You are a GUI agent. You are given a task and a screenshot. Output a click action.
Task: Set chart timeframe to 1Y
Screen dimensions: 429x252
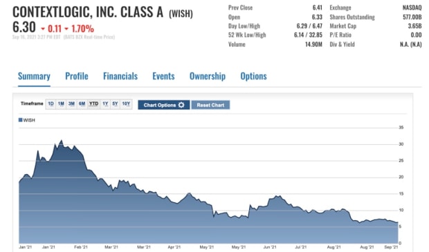coord(105,104)
